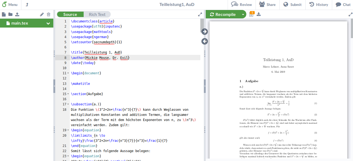Open the Menu in top bar

10,5
